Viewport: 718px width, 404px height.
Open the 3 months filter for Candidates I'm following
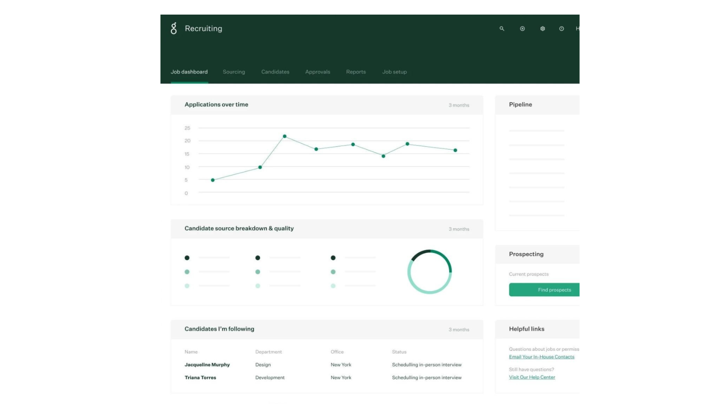[x=459, y=330]
